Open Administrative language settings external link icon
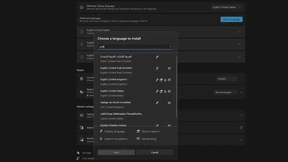Image resolution: width=288 pixels, height=162 pixels. coord(241,127)
